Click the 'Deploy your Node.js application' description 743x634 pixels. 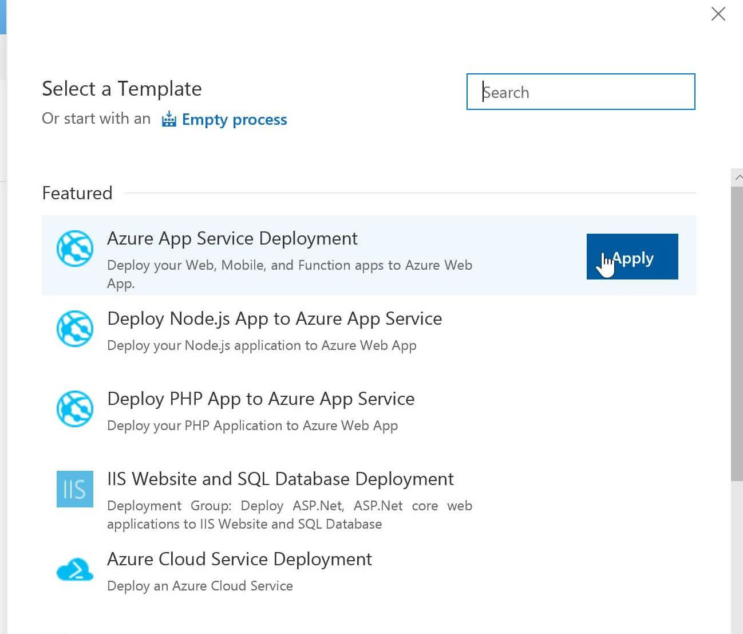[x=262, y=345]
